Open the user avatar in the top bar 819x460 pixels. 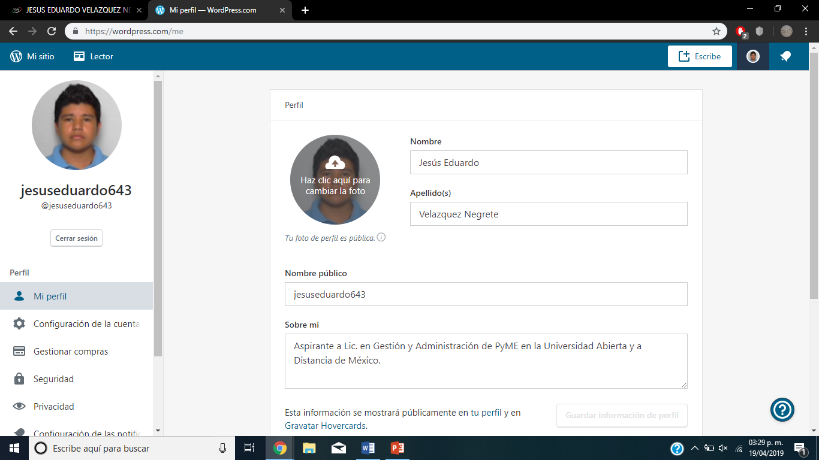click(753, 56)
